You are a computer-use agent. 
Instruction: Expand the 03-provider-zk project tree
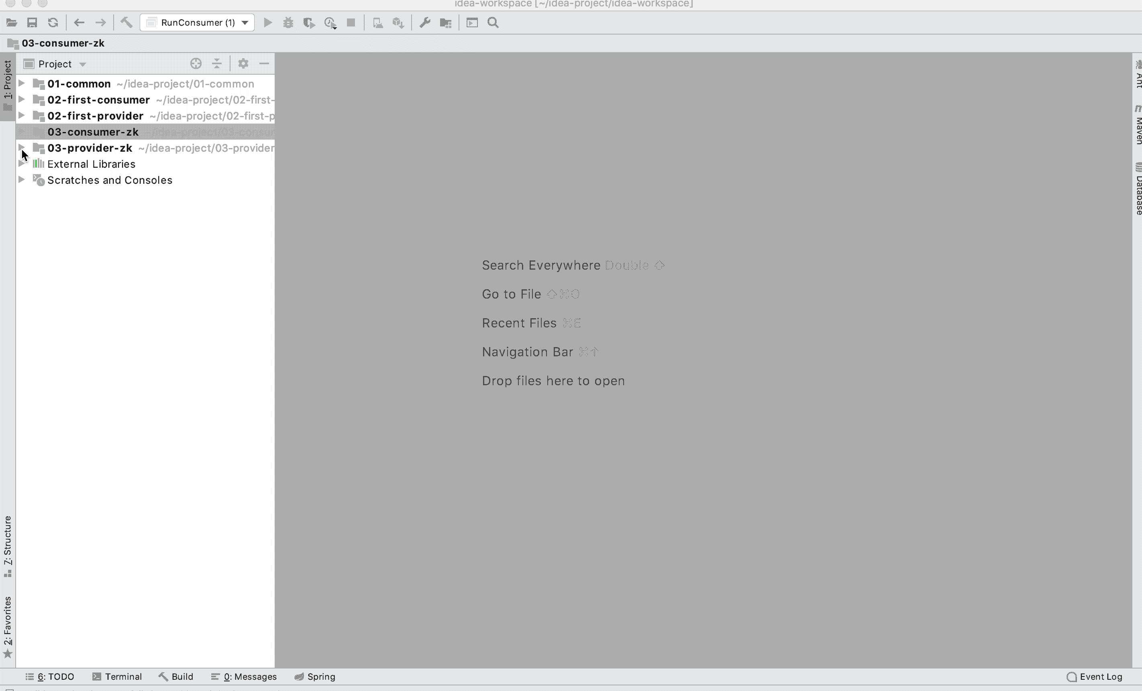click(x=20, y=148)
